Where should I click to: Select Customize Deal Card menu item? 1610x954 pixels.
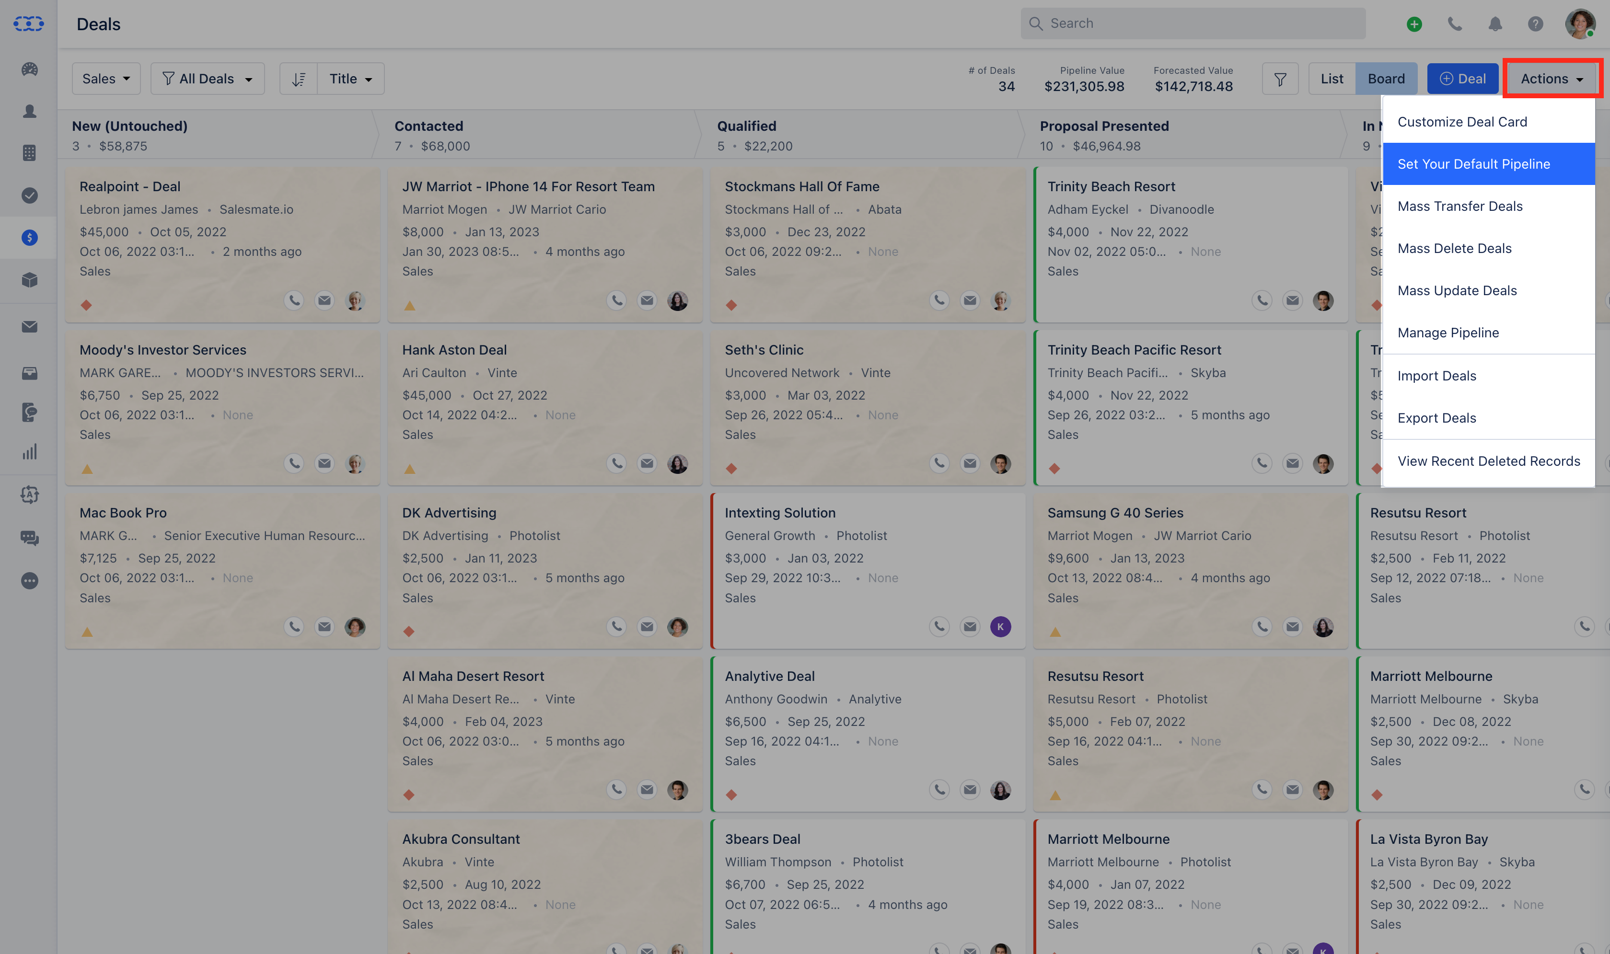click(1488, 122)
